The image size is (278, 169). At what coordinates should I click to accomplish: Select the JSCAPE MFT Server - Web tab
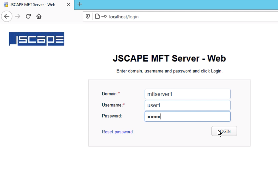[x=36, y=5]
